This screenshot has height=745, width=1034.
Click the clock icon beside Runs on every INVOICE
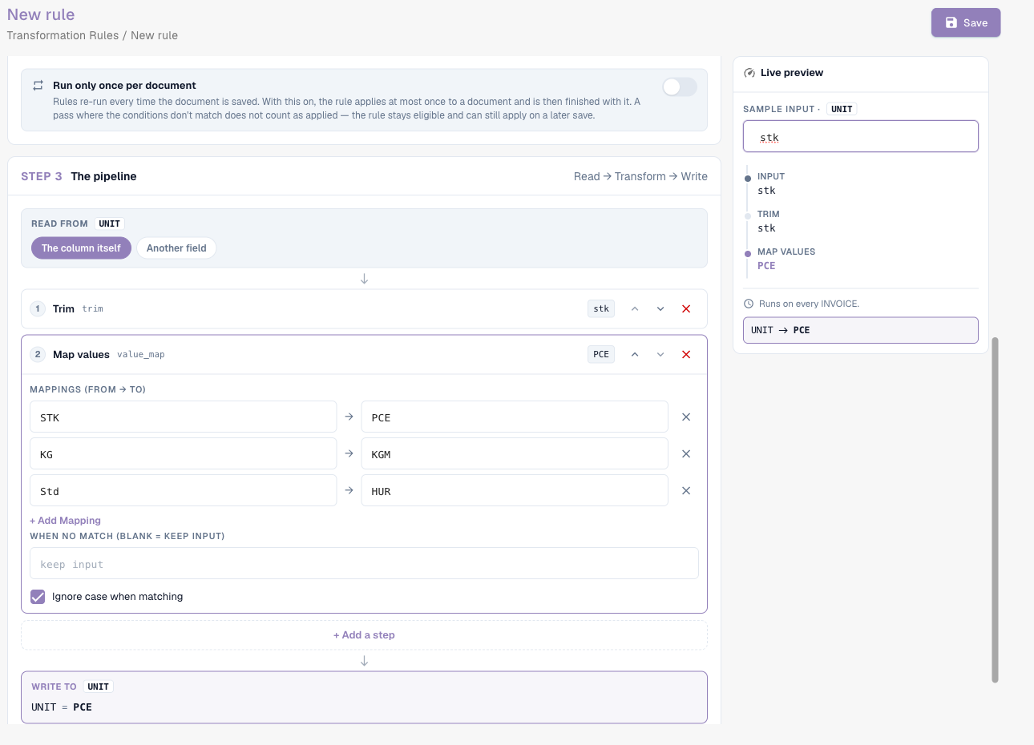coord(749,304)
